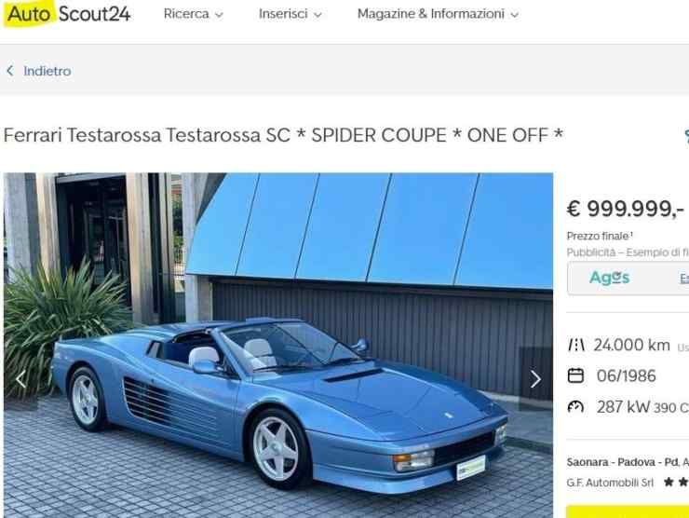This screenshot has height=518, width=689.
Task: Go back via the Indietro link
Action: (x=47, y=71)
